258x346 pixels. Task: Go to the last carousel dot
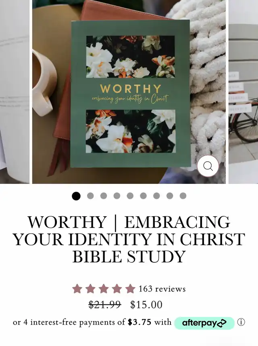183,196
